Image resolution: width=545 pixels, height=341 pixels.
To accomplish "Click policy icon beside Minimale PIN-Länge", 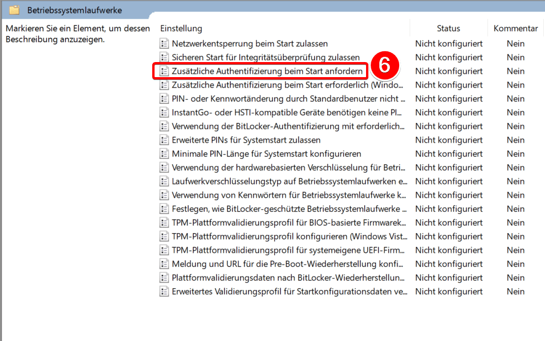I will point(164,154).
